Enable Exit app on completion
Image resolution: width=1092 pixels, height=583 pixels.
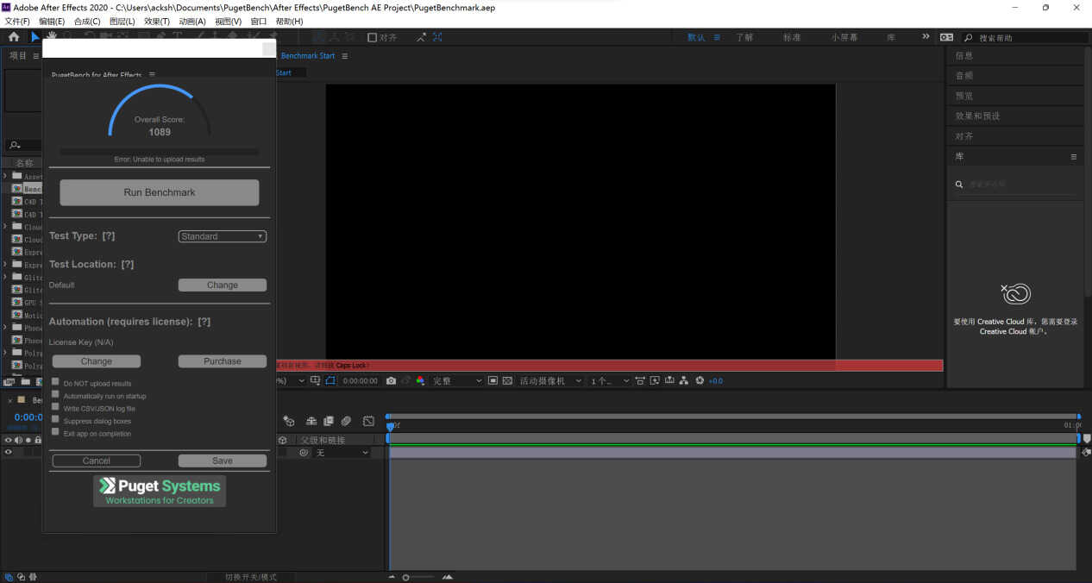55,432
